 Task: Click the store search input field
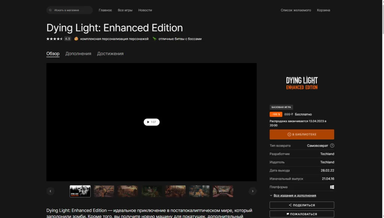(x=71, y=10)
